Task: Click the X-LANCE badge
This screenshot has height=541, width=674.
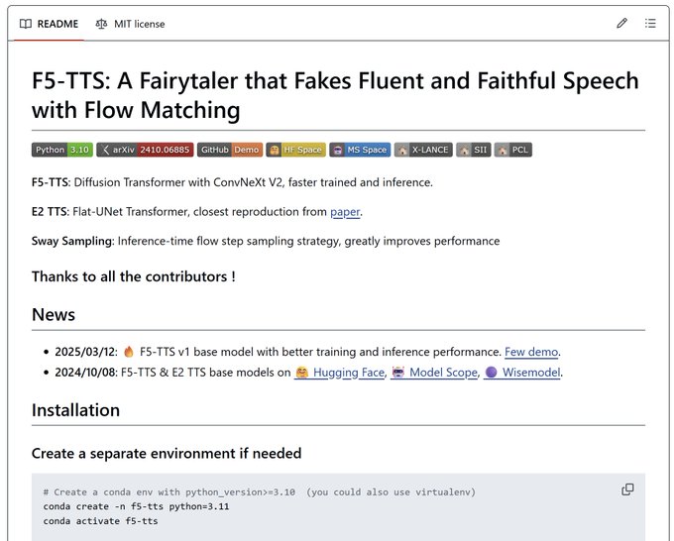Action: pos(423,150)
